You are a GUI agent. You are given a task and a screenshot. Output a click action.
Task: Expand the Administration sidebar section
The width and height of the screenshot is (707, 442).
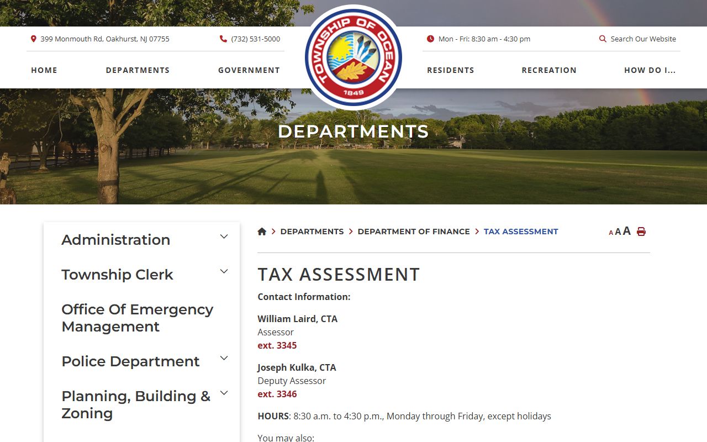coord(224,236)
